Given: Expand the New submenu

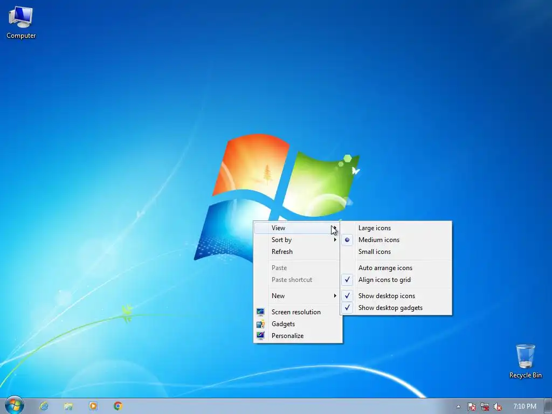Looking at the screenshot, I should 298,296.
